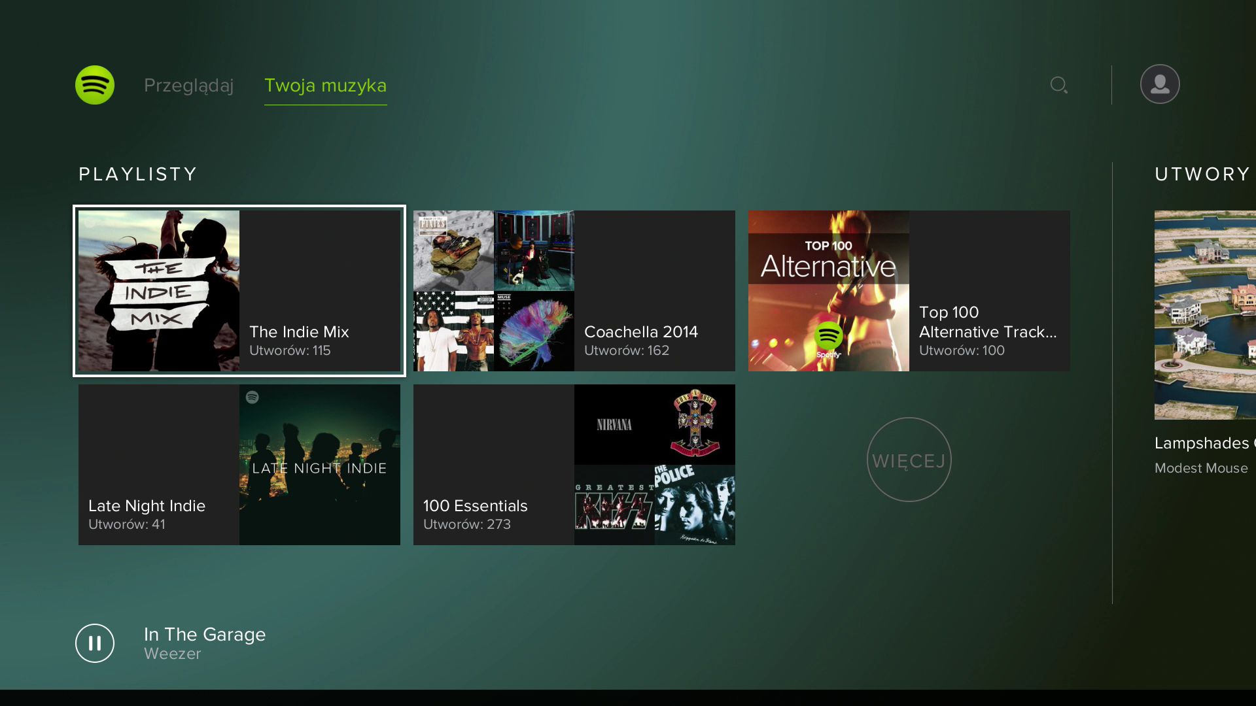Click the UTWORY section heading
1256x706 pixels.
point(1202,175)
